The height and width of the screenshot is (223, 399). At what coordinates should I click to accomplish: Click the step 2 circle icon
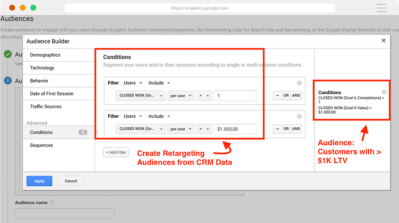click(x=8, y=81)
